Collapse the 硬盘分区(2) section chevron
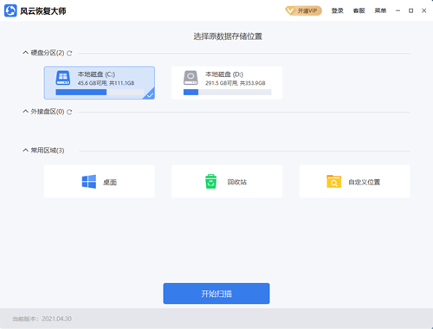This screenshot has height=329, width=433. coord(25,53)
